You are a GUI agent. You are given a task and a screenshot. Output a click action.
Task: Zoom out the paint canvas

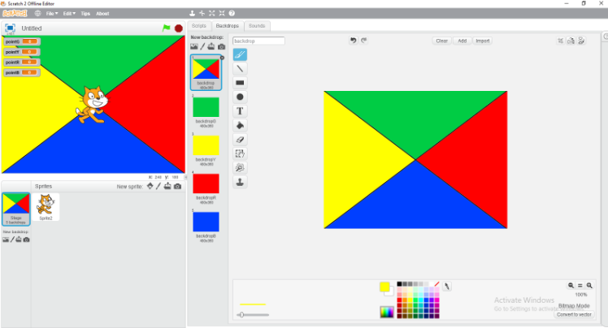click(571, 286)
